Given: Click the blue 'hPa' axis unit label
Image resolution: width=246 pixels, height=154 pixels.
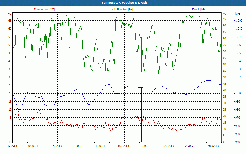Looking at the screenshot, I should click(x=238, y=14).
